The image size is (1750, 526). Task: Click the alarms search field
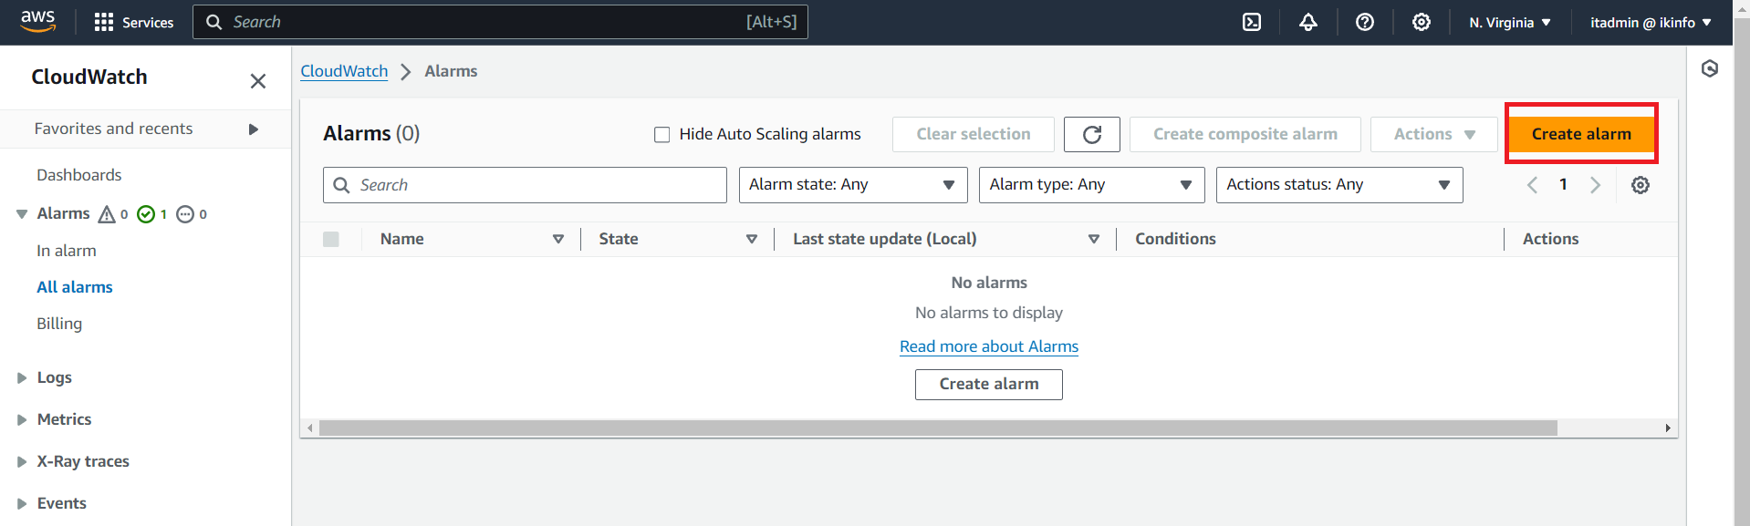click(x=525, y=184)
